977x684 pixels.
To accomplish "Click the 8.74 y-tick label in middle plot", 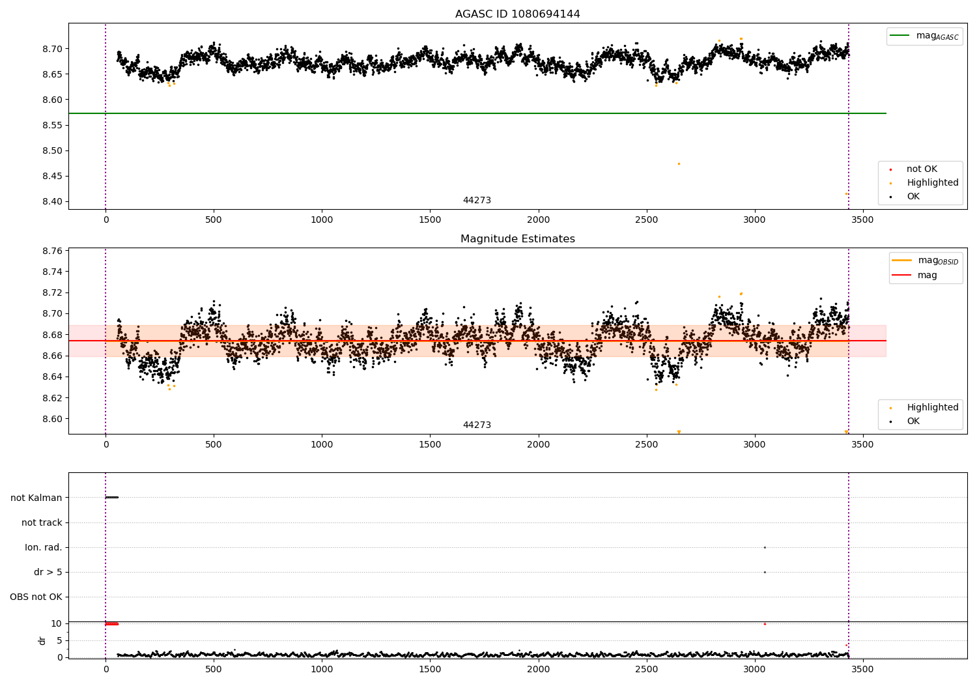I will coord(52,272).
